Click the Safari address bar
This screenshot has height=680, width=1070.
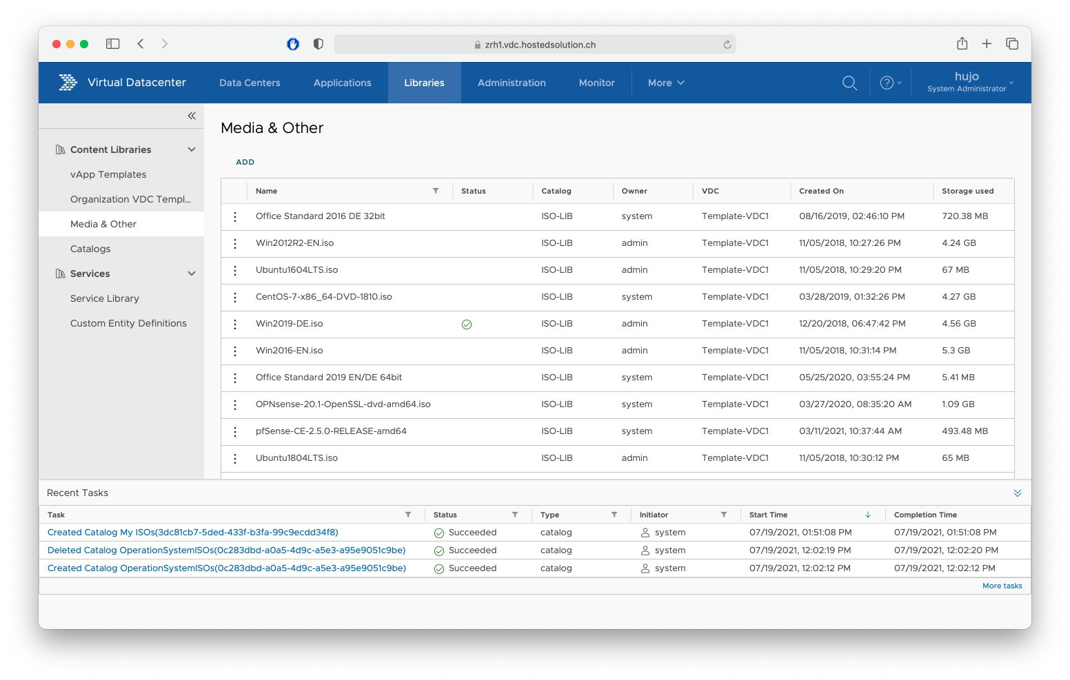point(535,44)
